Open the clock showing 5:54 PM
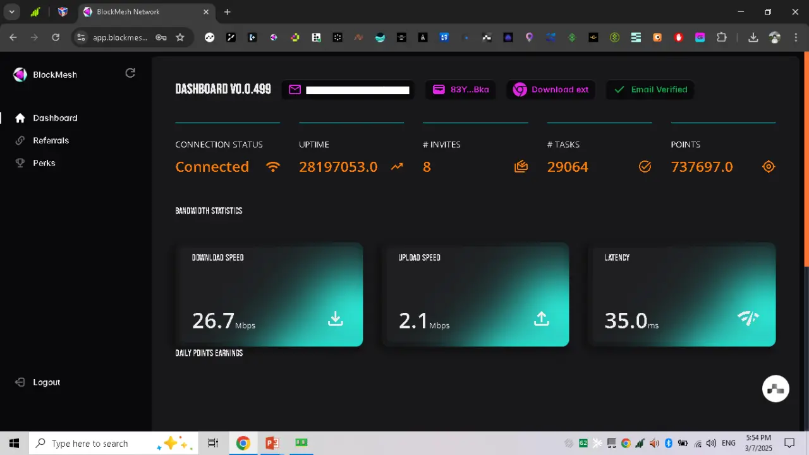 coord(758,443)
